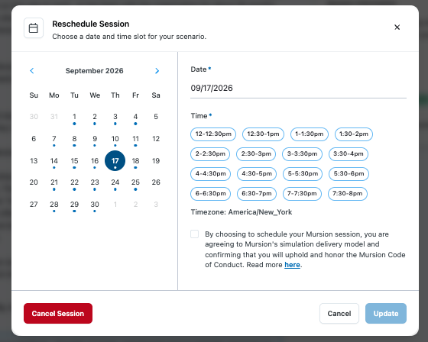The image size is (428, 342).
Task: Choose September 30 on the calendar
Action: click(x=95, y=205)
